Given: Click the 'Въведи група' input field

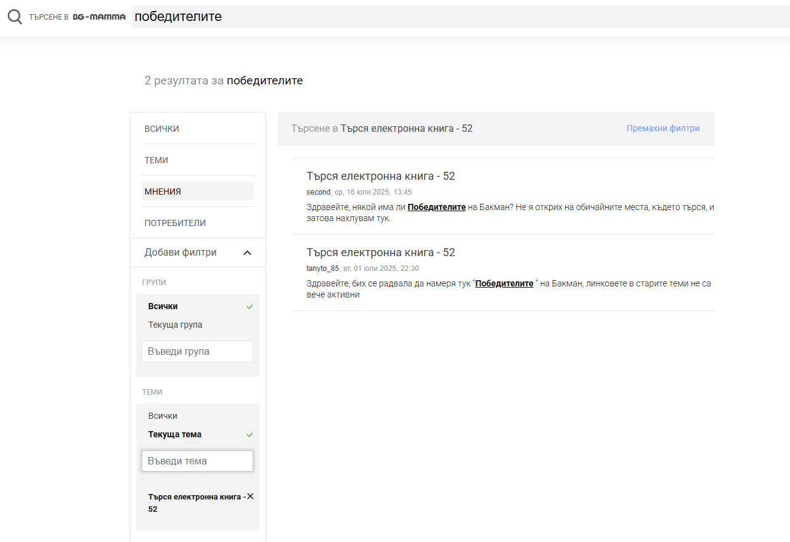Looking at the screenshot, I should click(197, 351).
